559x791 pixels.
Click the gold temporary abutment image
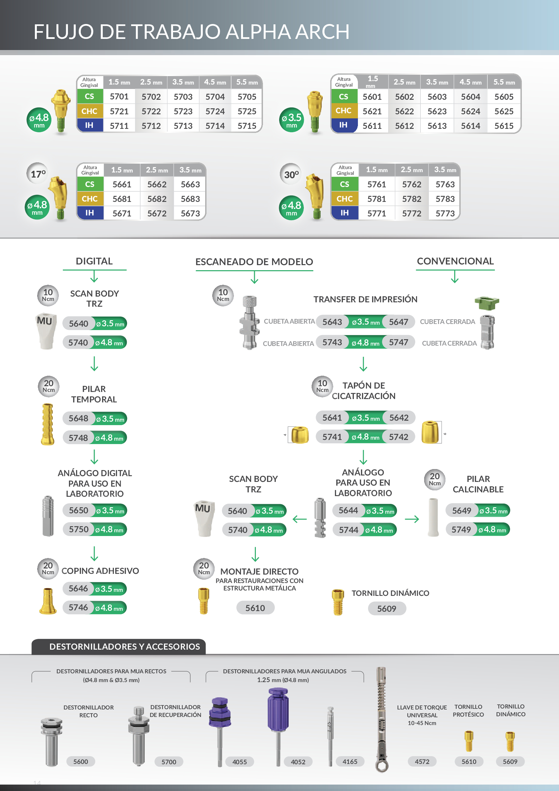pos(48,424)
